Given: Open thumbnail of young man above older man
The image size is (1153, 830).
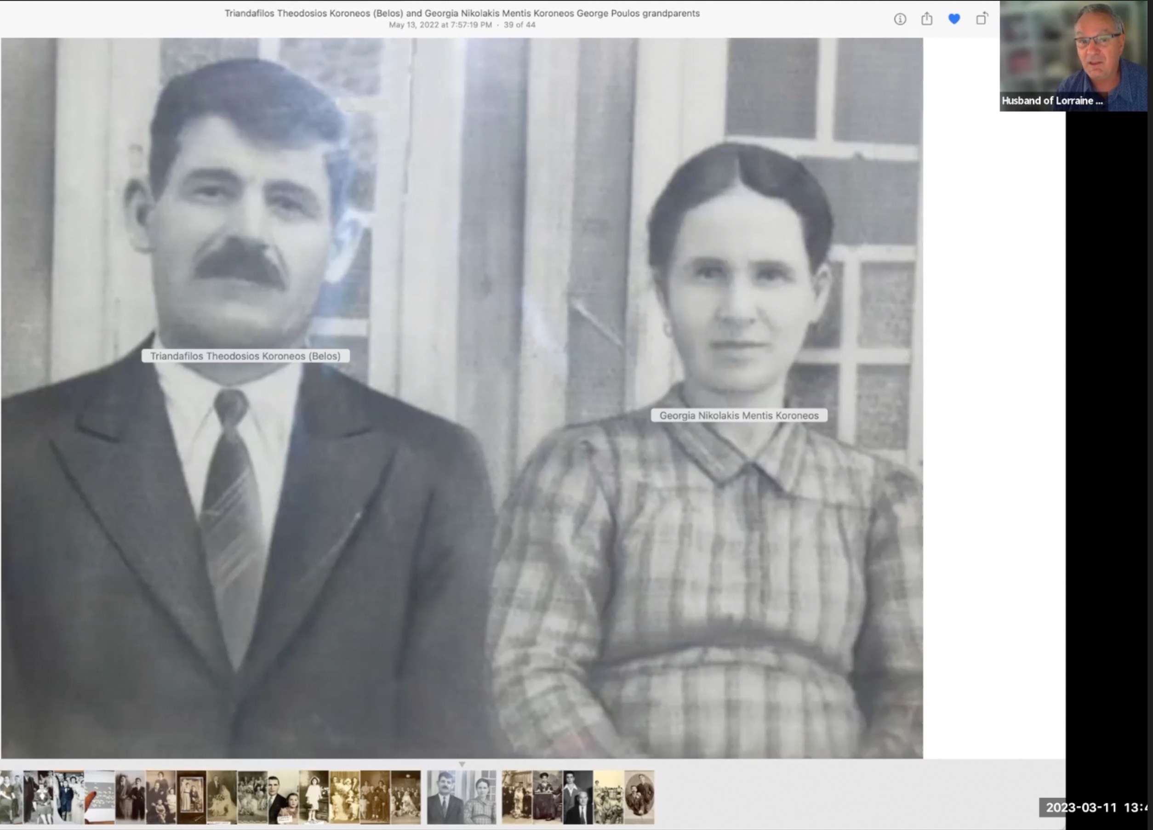Looking at the screenshot, I should coord(578,796).
